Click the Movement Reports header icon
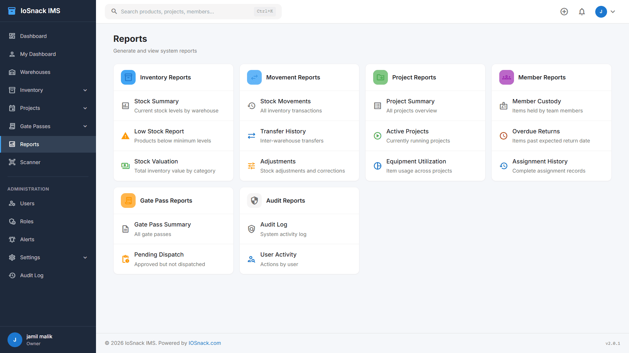This screenshot has width=629, height=353. 254,77
